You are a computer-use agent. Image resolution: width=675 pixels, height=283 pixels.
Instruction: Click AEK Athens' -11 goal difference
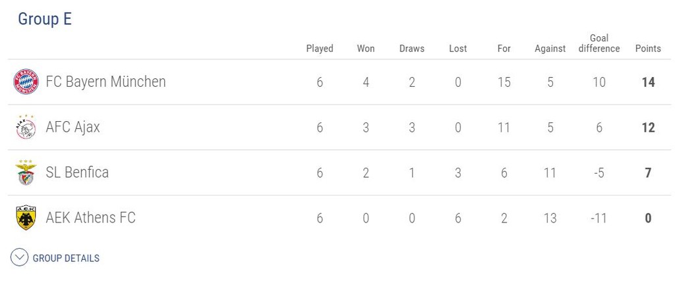tap(599, 219)
